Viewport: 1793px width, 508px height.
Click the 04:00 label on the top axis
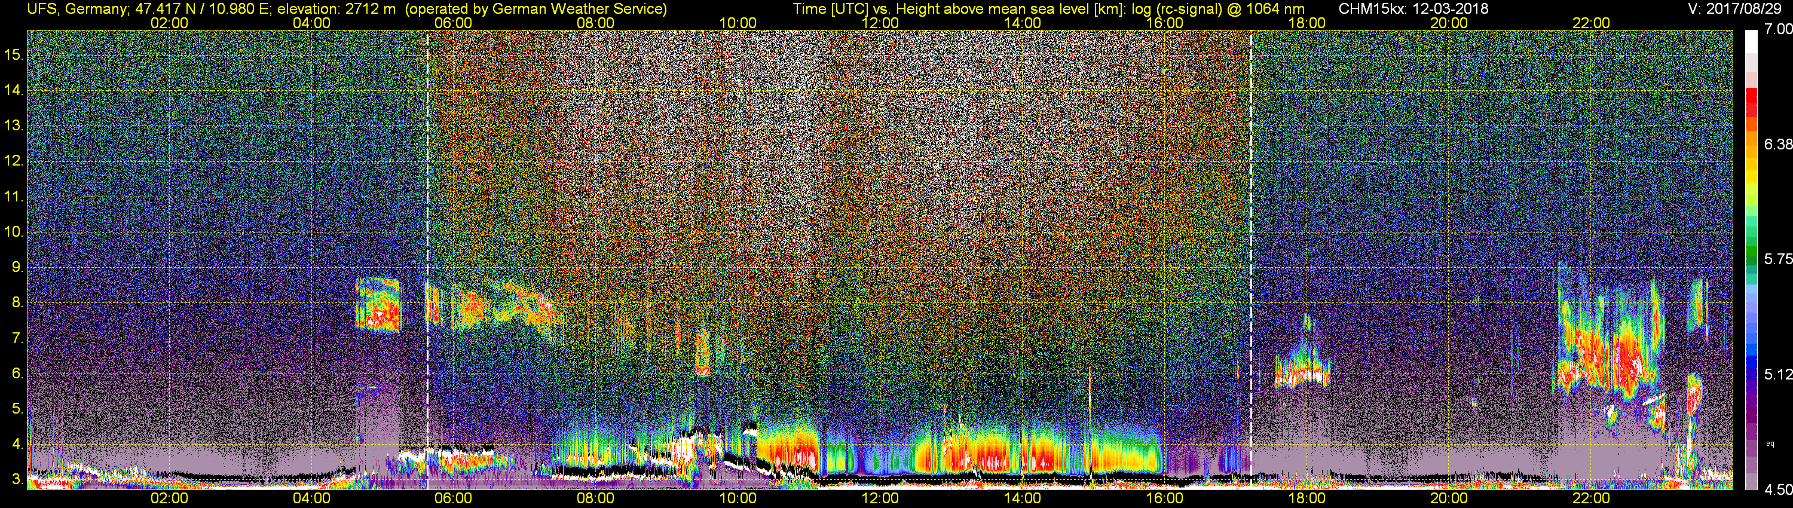pyautogui.click(x=311, y=23)
